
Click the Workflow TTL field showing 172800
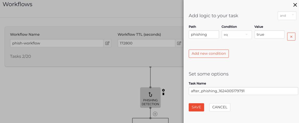click(x=146, y=43)
